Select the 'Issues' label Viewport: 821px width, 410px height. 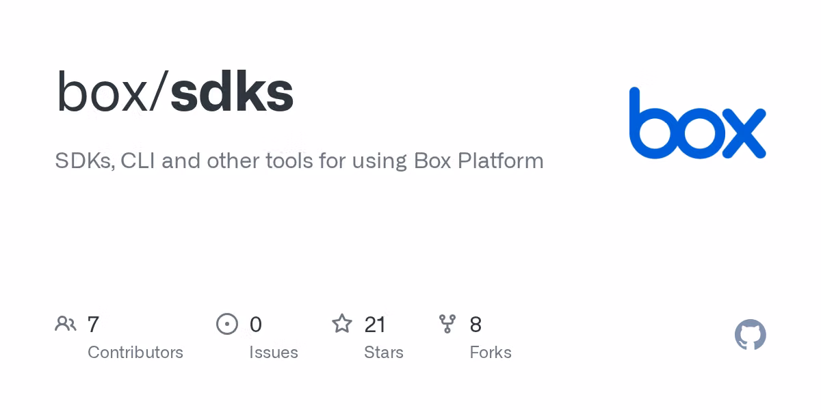(273, 353)
